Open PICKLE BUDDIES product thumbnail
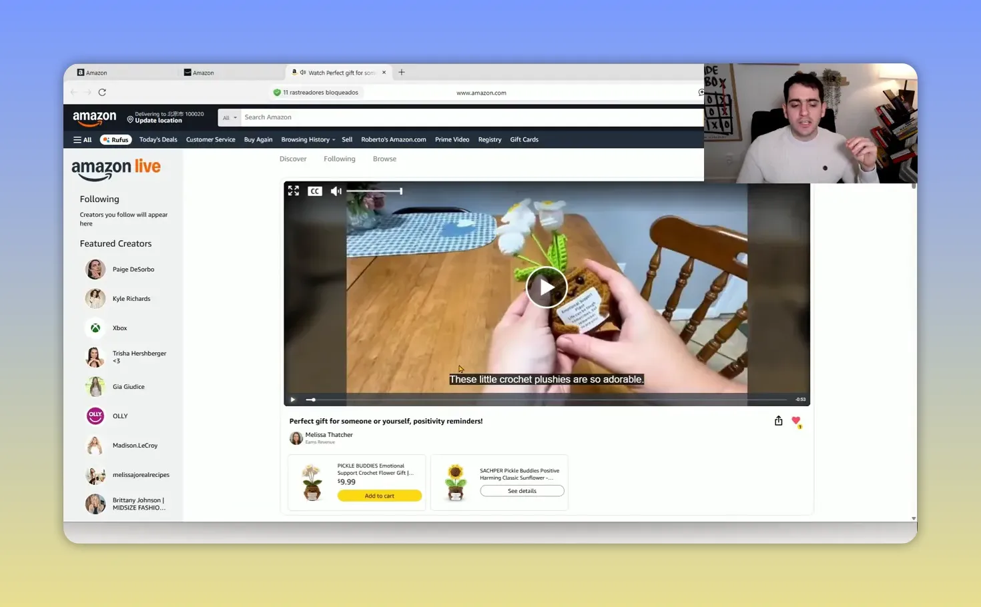981x607 pixels. coord(312,482)
